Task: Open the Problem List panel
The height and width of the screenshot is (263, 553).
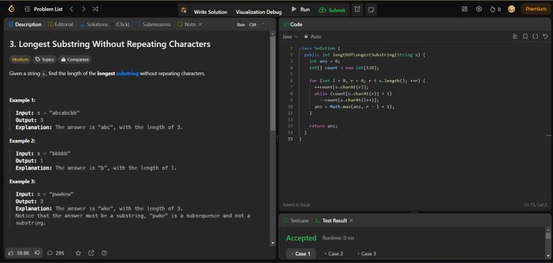Action: click(x=44, y=9)
